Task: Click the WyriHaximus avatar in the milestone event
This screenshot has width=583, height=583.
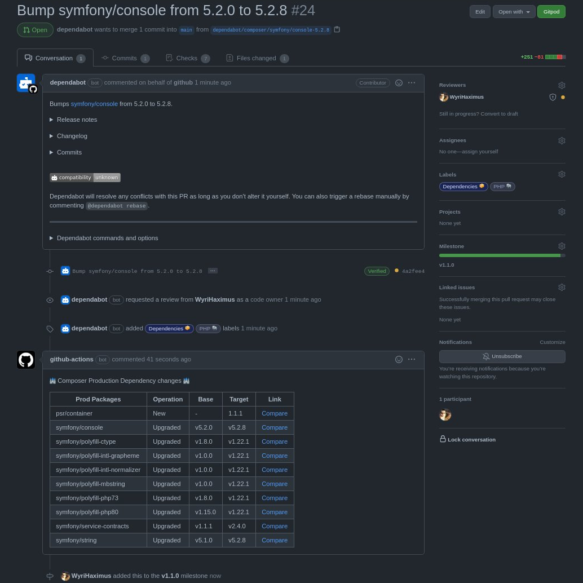Action: (x=65, y=576)
